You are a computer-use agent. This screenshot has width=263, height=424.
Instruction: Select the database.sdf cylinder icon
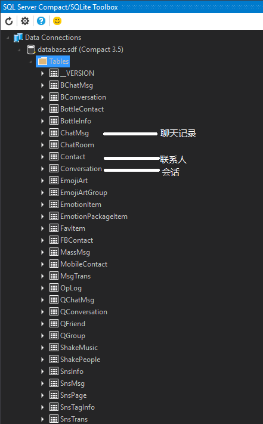coord(31,49)
